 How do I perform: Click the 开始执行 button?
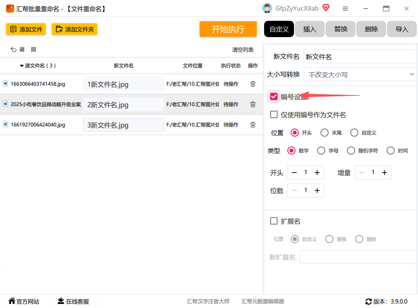click(228, 29)
